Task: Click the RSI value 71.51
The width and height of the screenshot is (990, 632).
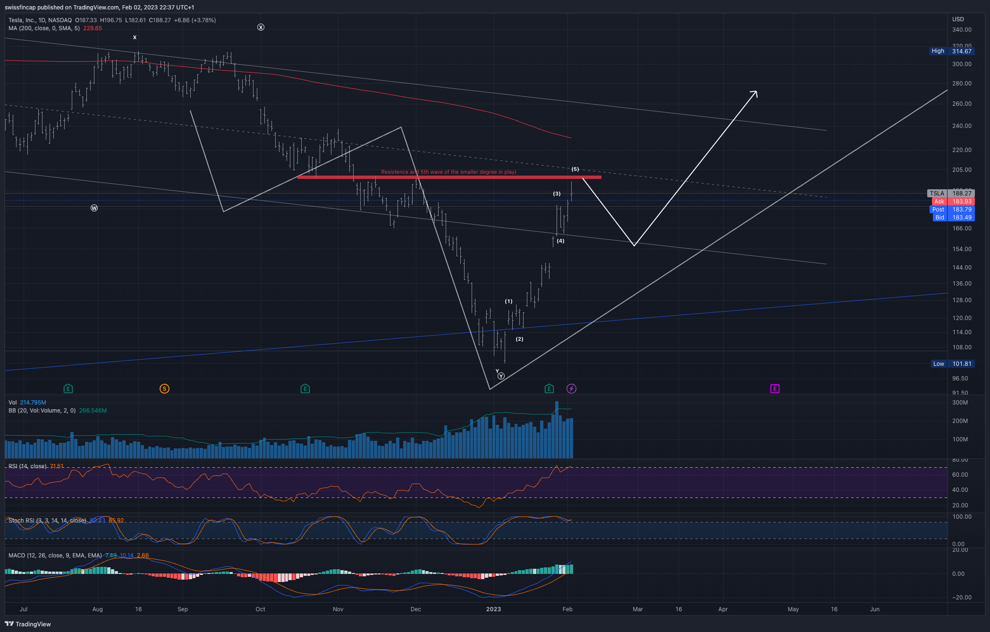Action: tap(57, 466)
